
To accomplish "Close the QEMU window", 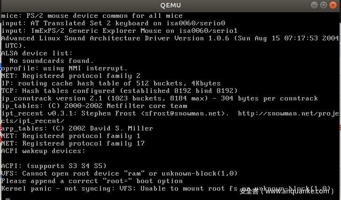I will click(333, 6).
